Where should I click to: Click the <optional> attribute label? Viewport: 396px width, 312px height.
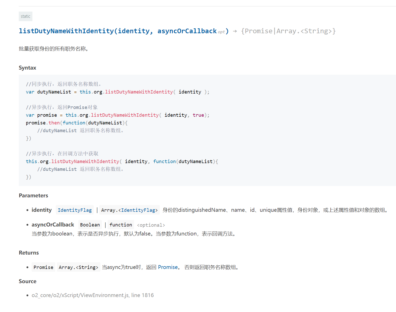coord(151,225)
